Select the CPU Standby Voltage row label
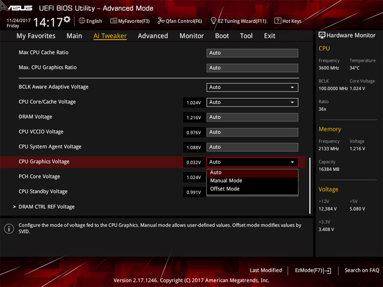 tap(43, 191)
